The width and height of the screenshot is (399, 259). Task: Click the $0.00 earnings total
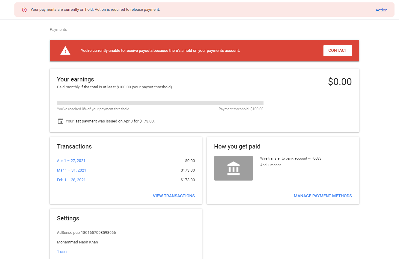(340, 82)
